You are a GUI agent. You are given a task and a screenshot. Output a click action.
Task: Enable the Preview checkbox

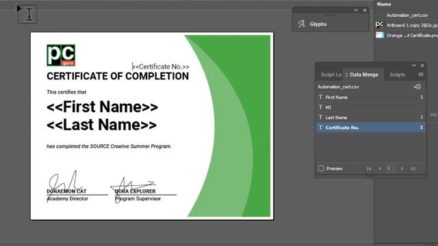click(x=321, y=169)
